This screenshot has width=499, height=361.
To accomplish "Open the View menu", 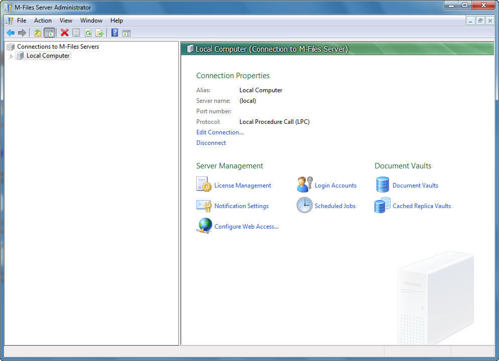I will 66,21.
